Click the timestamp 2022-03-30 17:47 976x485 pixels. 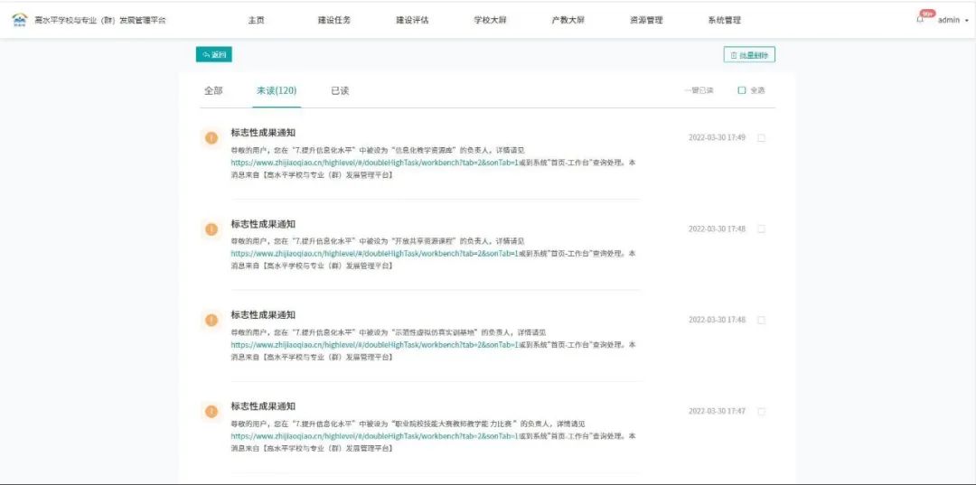click(717, 411)
